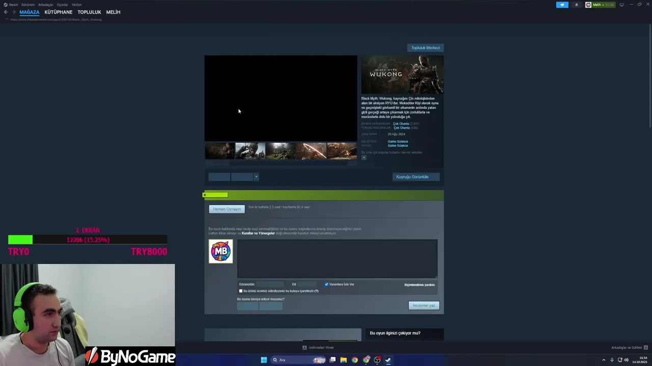The image size is (652, 366).
Task: Toggle Yorumlara İzin Ver checkbox
Action: coord(327,284)
